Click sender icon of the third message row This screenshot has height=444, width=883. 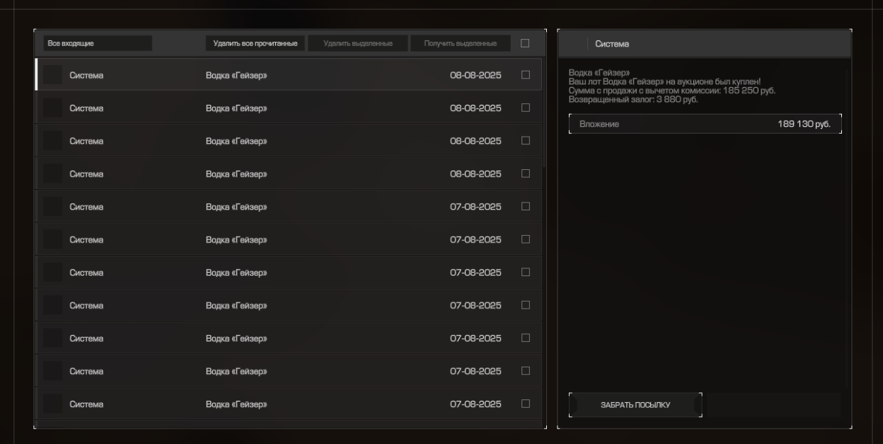52,141
